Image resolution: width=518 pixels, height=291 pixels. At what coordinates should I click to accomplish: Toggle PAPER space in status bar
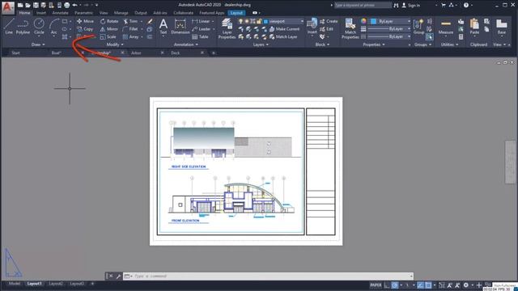376,285
